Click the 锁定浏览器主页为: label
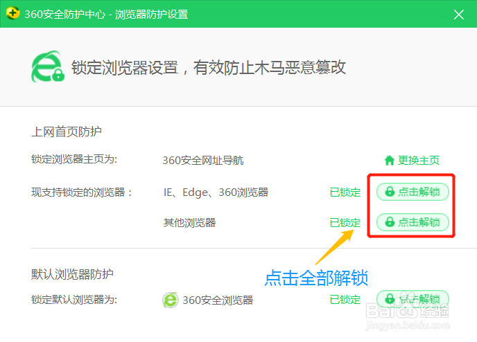Screen dimensions: 477x342 point(74,159)
